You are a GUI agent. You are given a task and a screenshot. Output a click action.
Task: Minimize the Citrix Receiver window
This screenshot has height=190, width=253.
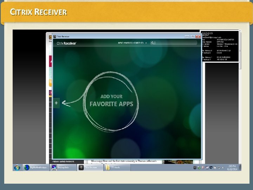pos(187,37)
